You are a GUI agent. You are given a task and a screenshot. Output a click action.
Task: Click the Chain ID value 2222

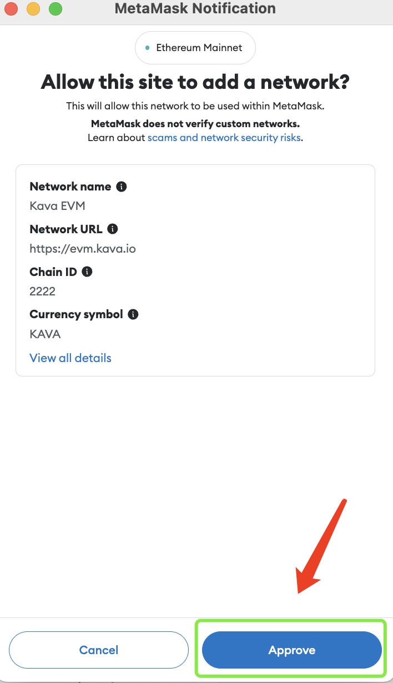(x=43, y=292)
